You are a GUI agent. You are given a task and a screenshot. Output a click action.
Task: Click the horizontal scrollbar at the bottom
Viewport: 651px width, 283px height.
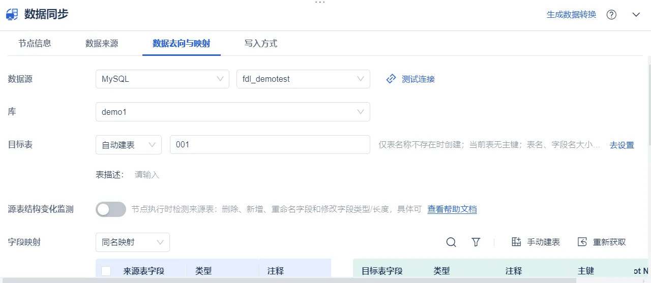pos(290,280)
